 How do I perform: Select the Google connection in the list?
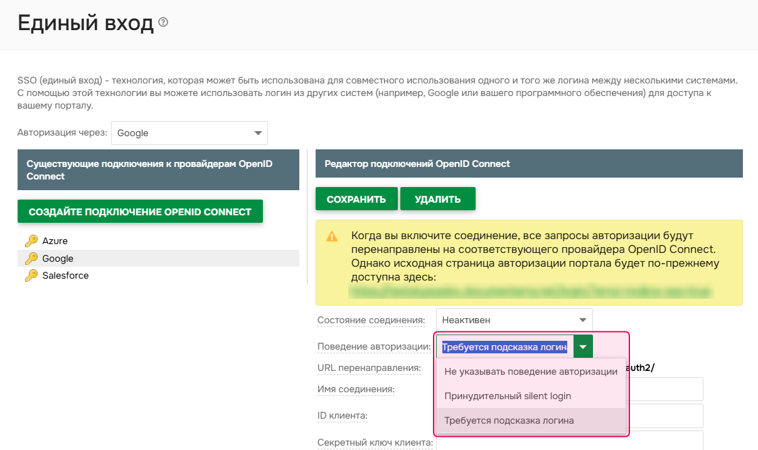(x=56, y=259)
